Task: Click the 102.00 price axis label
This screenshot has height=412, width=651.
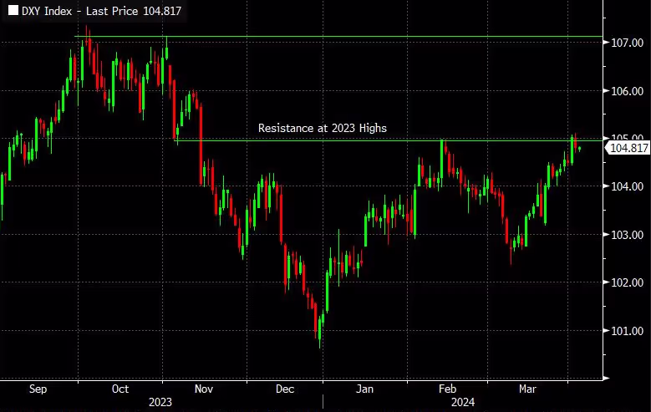Action: click(627, 282)
